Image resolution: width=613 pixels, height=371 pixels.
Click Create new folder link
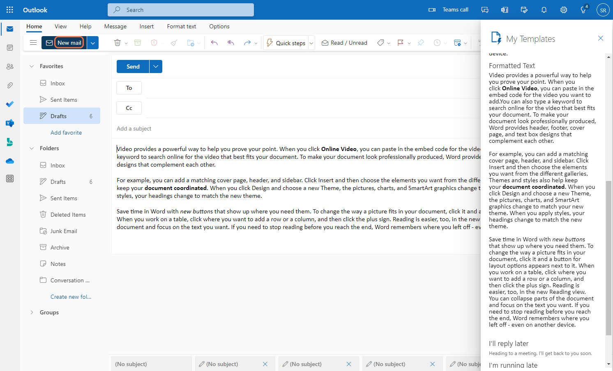coord(71,297)
